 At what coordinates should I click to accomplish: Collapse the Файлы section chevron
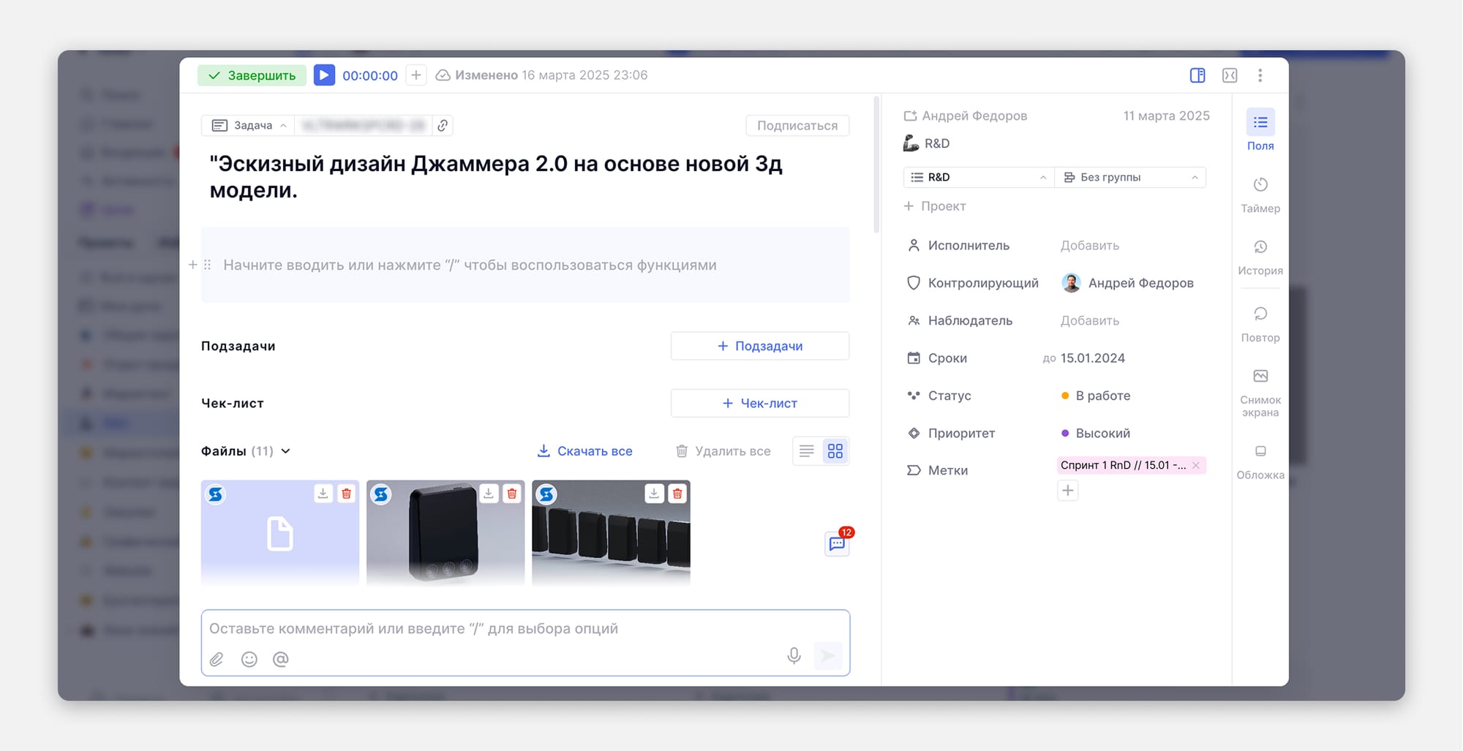coord(286,451)
